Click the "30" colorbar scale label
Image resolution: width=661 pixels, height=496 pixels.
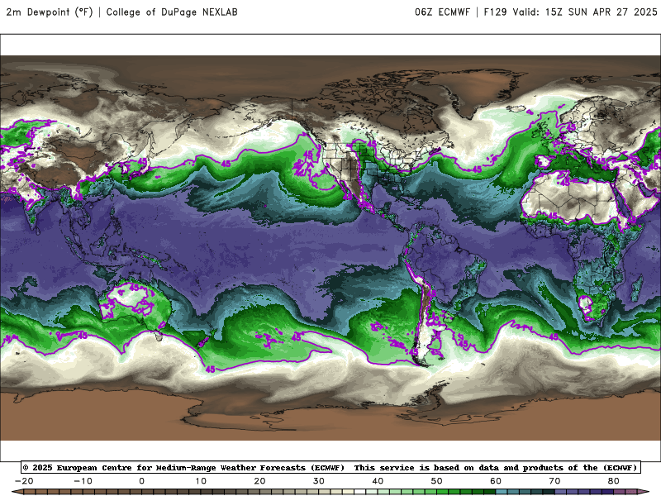pos(319,481)
